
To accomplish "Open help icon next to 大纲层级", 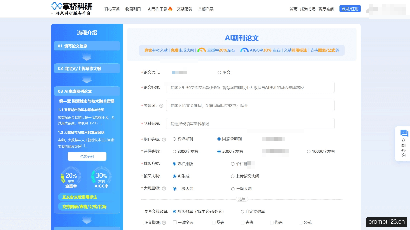I will point(164,189).
